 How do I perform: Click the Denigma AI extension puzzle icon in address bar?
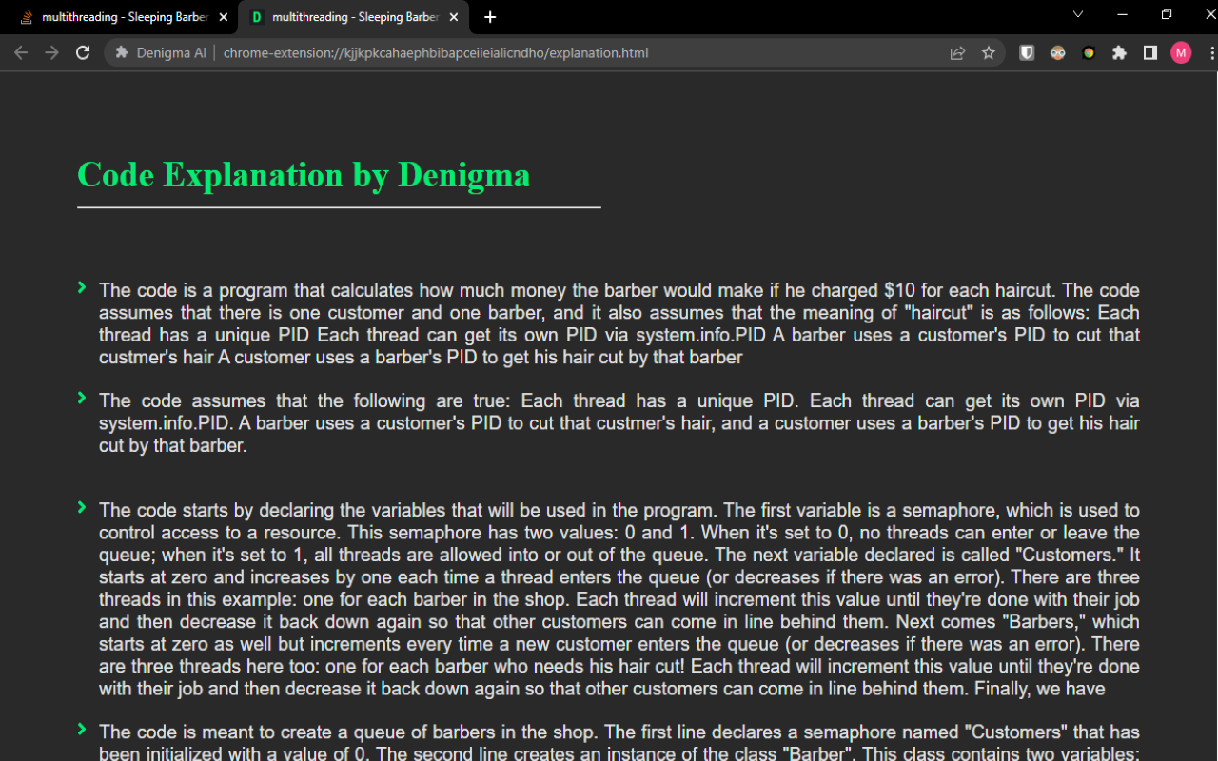[122, 53]
